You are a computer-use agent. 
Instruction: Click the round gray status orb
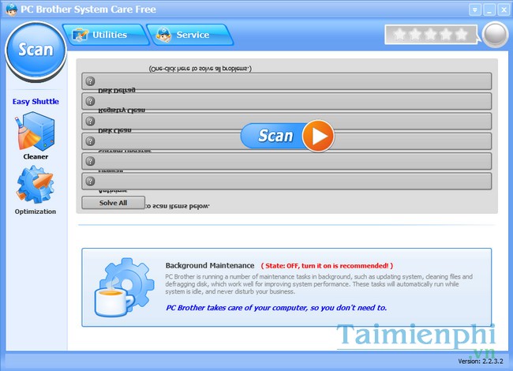click(495, 35)
